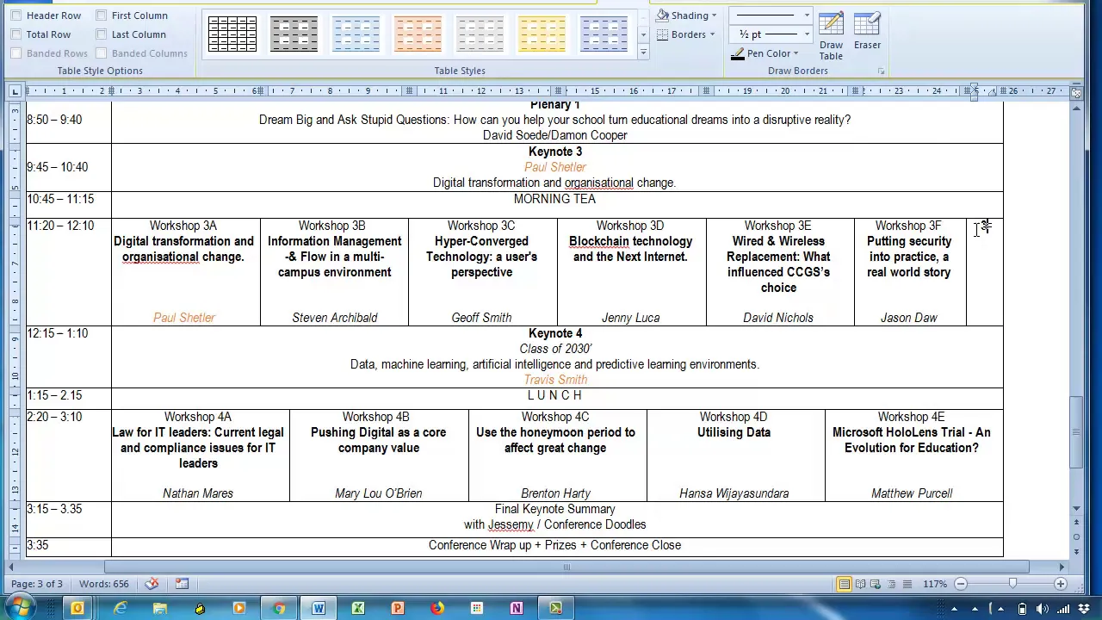This screenshot has height=620, width=1102.
Task: Select the table Eraser tool
Action: (x=867, y=31)
